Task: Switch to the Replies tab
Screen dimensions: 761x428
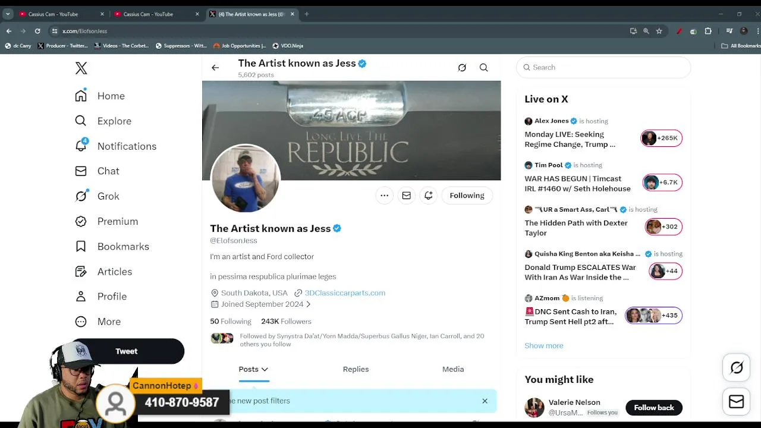Action: (356, 369)
